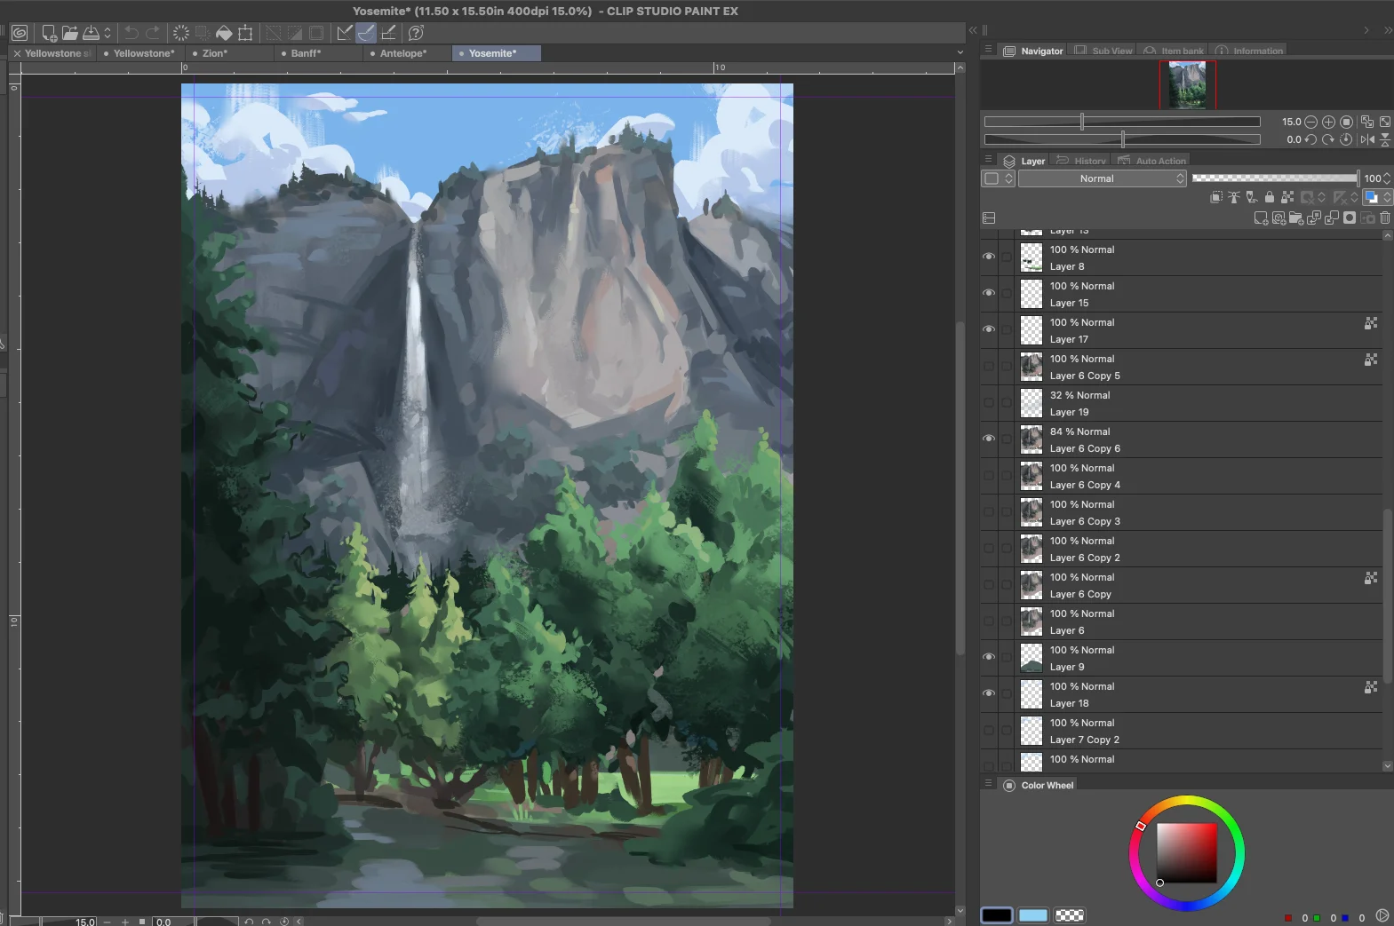The image size is (1394, 926).
Task: Click the Fill bucket icon
Action: (x=224, y=33)
